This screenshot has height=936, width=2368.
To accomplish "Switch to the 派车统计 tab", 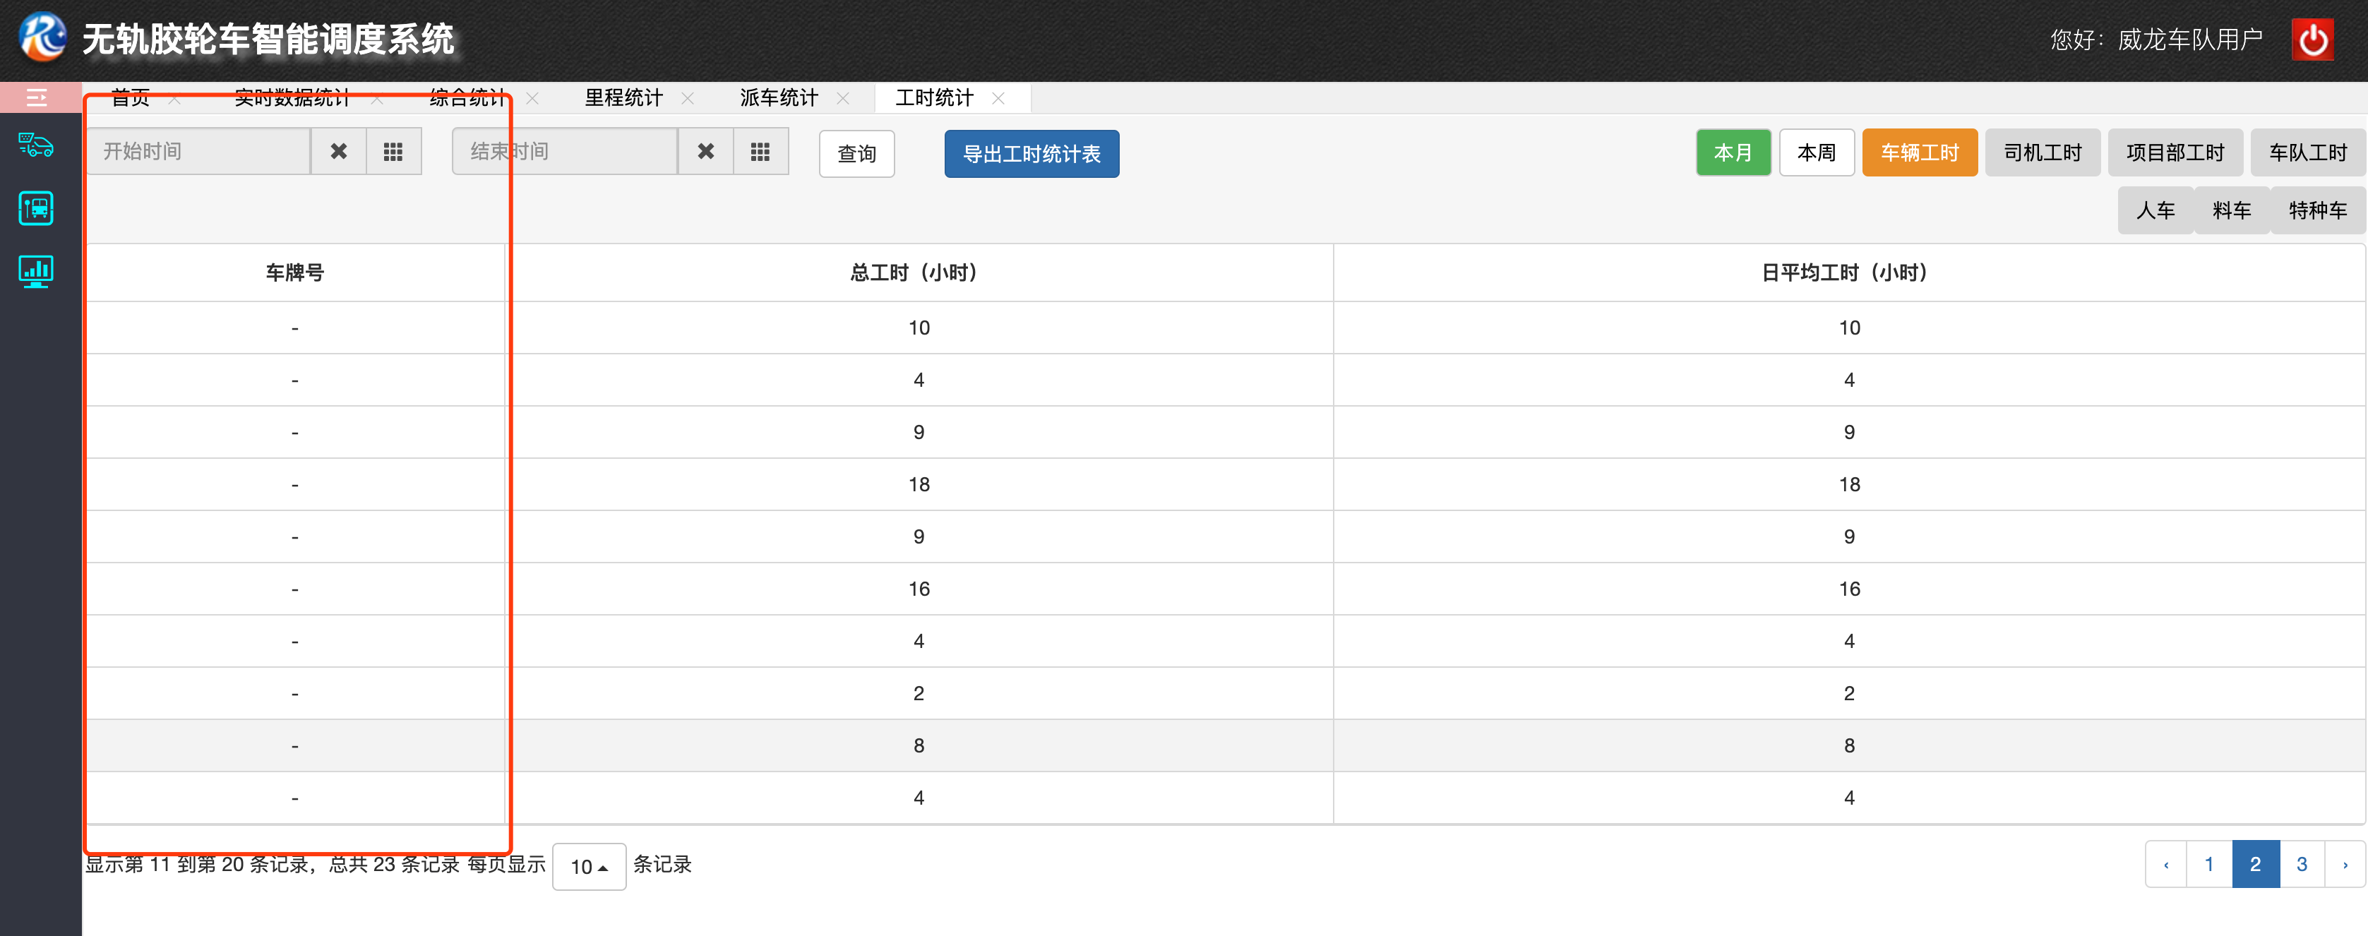I will (779, 98).
